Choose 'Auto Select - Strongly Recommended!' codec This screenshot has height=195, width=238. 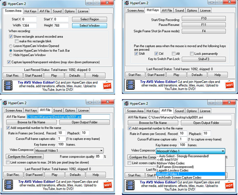pyautogui.click(x=190, y=156)
